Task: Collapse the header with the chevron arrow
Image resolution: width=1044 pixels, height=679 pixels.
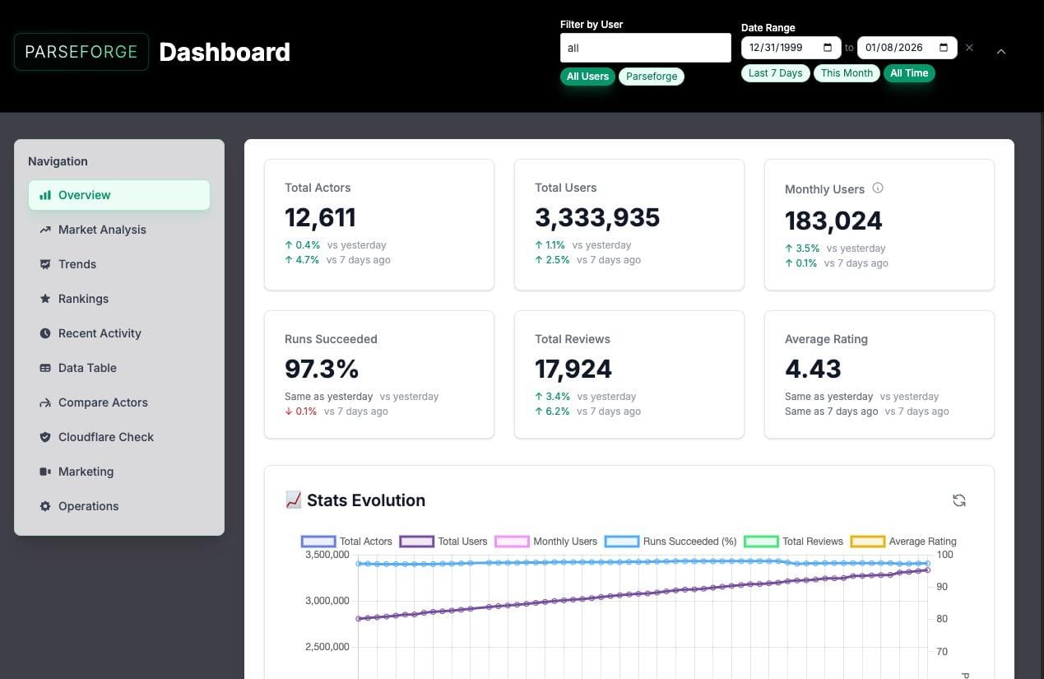Action: pyautogui.click(x=1001, y=51)
